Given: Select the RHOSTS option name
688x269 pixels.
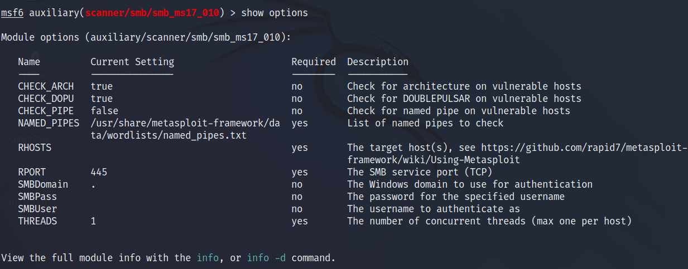Looking at the screenshot, I should point(35,148).
